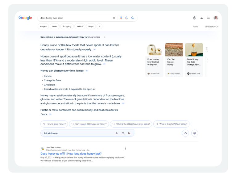Select the Shopping filter

[67, 26]
